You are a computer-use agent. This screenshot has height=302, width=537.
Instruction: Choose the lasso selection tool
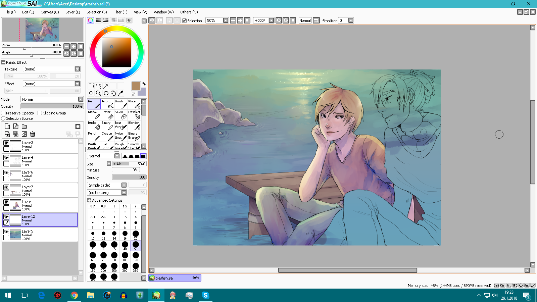click(98, 86)
